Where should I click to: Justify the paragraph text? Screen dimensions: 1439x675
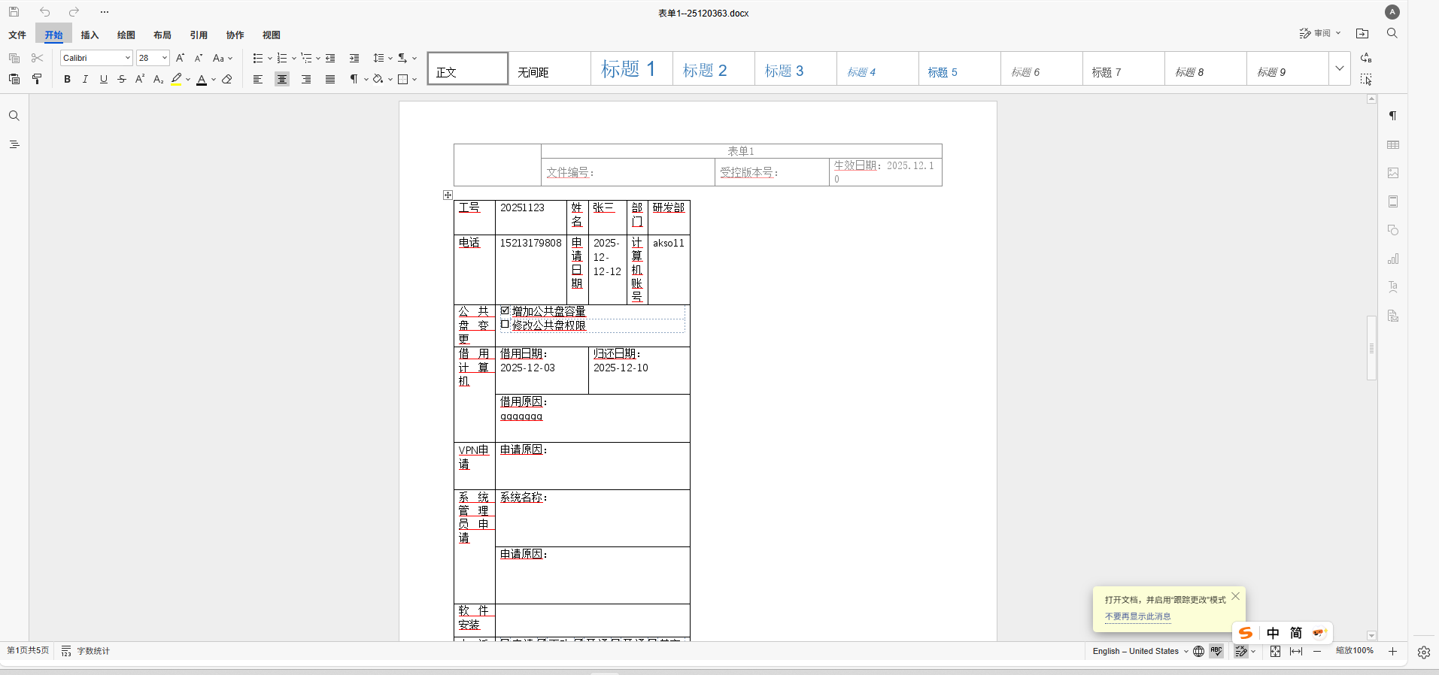[x=330, y=79]
